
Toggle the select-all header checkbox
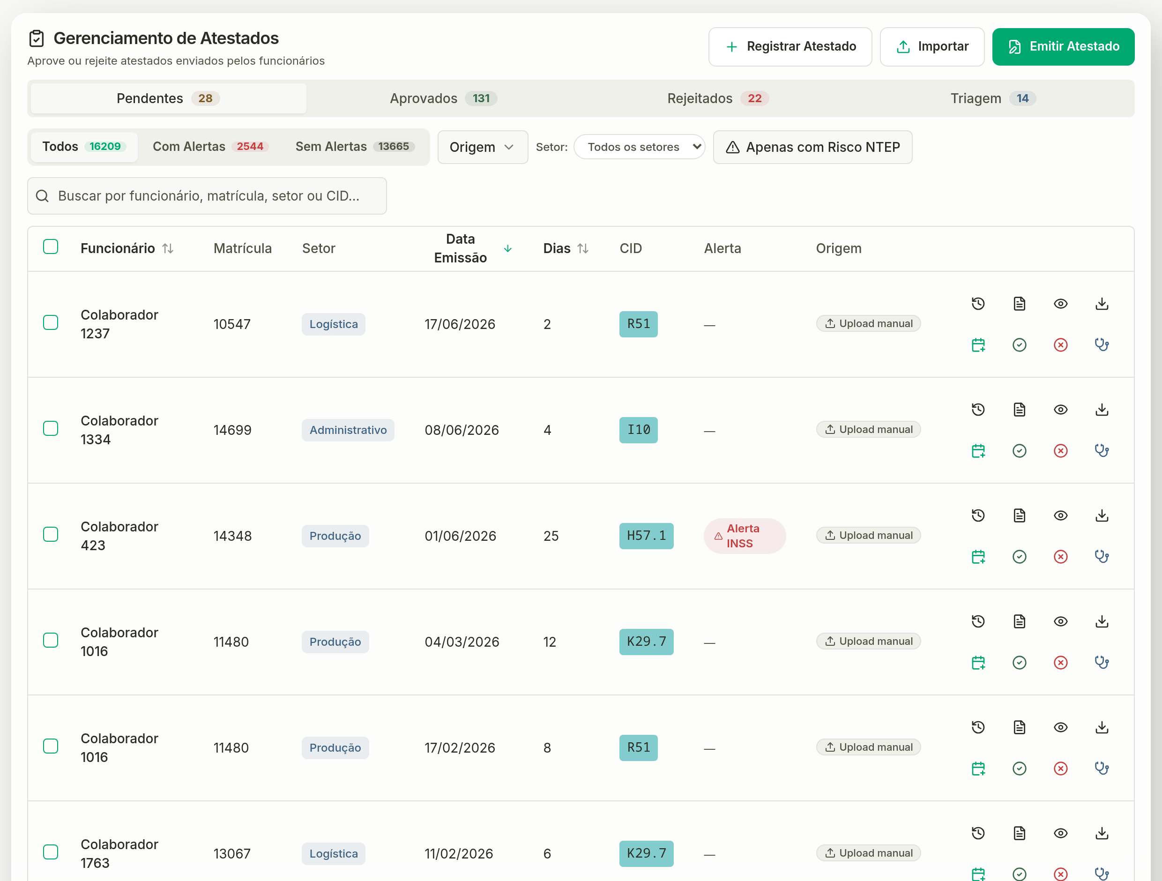pyautogui.click(x=51, y=247)
